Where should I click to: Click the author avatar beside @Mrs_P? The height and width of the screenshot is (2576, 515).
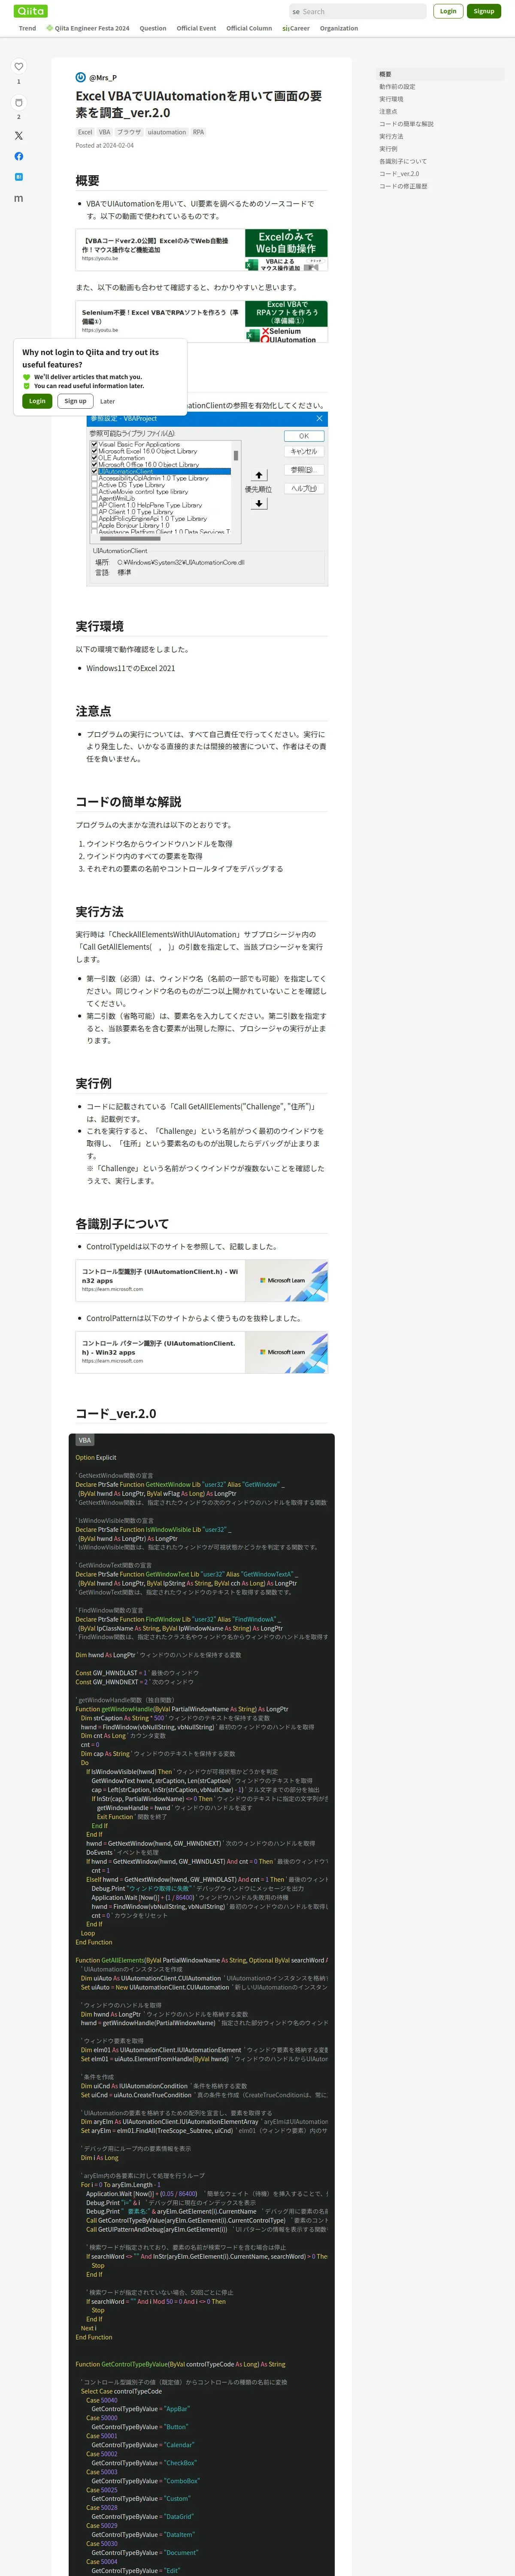(x=81, y=77)
